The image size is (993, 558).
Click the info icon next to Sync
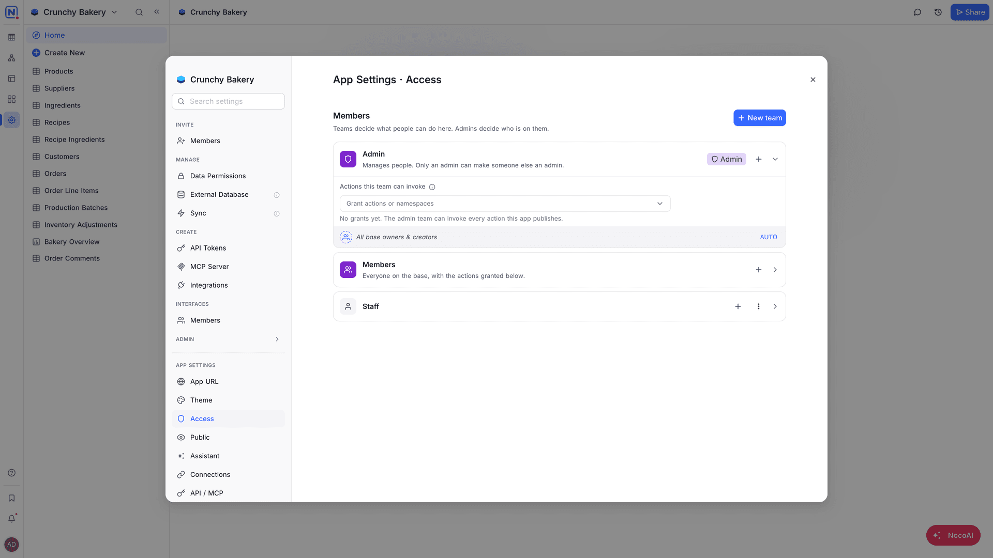pos(277,213)
